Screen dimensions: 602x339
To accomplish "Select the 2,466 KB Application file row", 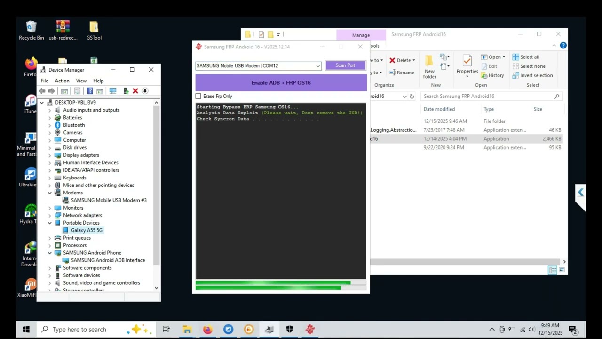I will 466,139.
